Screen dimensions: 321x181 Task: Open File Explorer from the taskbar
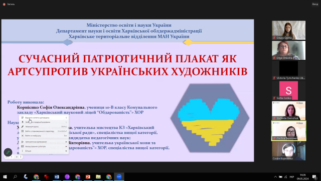[x=98, y=176]
